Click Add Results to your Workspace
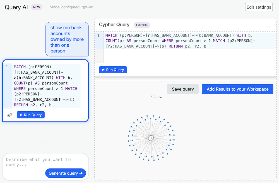Screen dimensions: 279x183 point(237,89)
